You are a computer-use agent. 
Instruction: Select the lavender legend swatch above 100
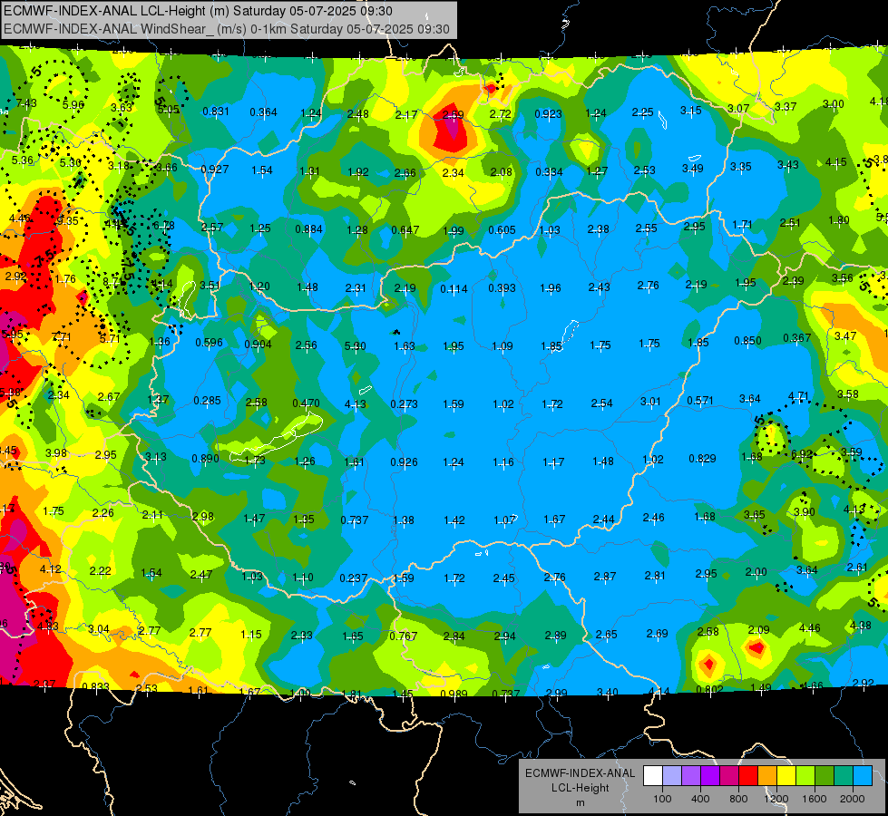tap(672, 775)
